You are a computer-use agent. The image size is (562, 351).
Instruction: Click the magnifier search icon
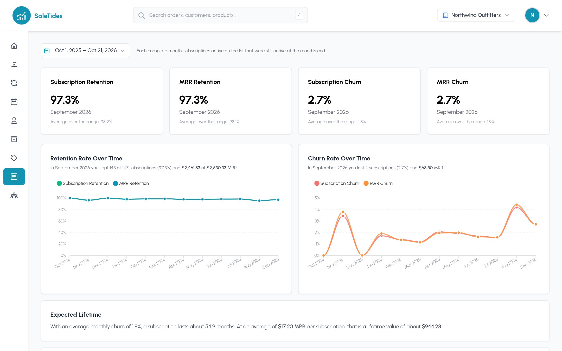click(142, 15)
